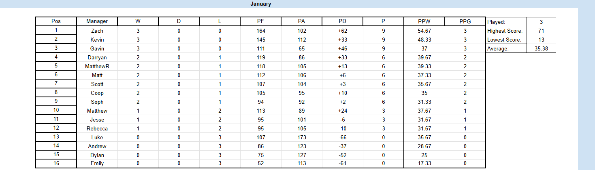
Task: Click the PD column header
Action: (342, 21)
